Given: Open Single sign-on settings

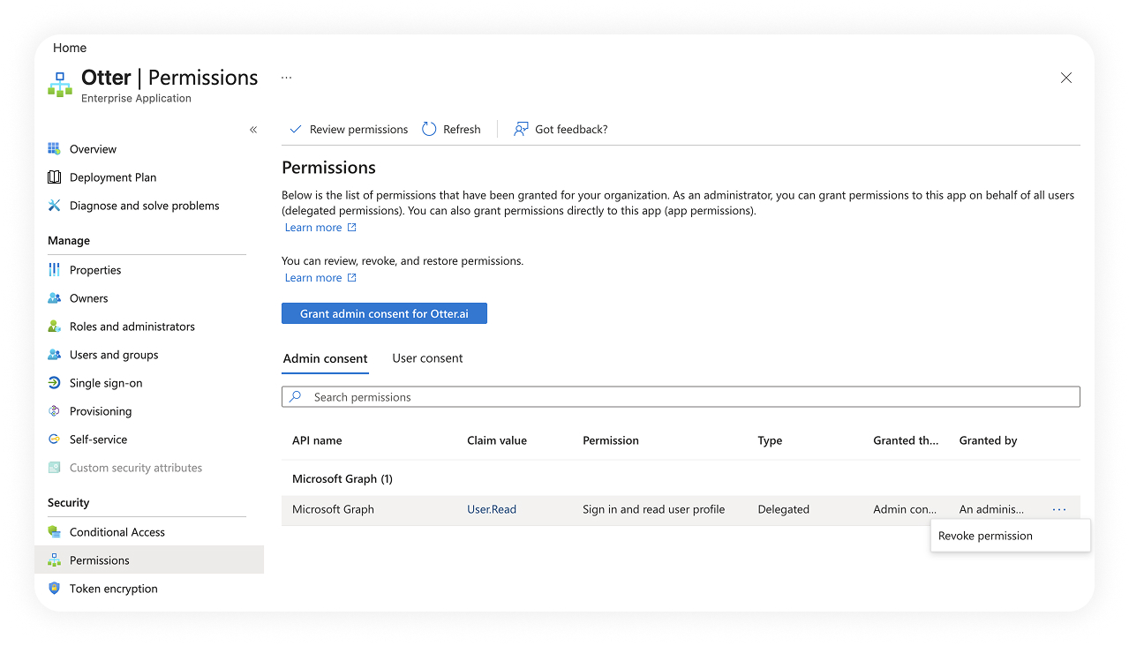Looking at the screenshot, I should pyautogui.click(x=105, y=383).
